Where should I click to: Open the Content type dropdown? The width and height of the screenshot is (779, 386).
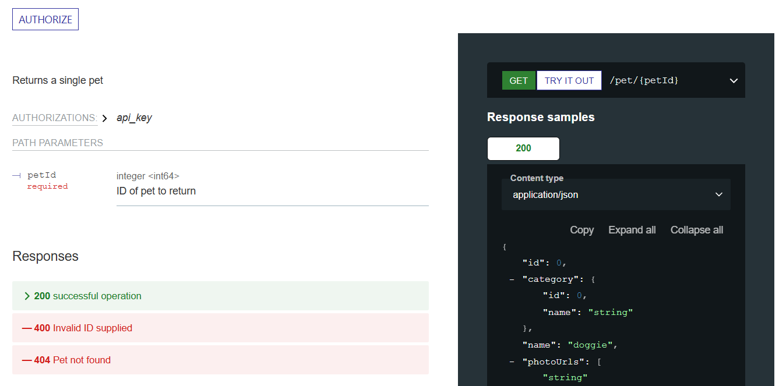pos(616,194)
